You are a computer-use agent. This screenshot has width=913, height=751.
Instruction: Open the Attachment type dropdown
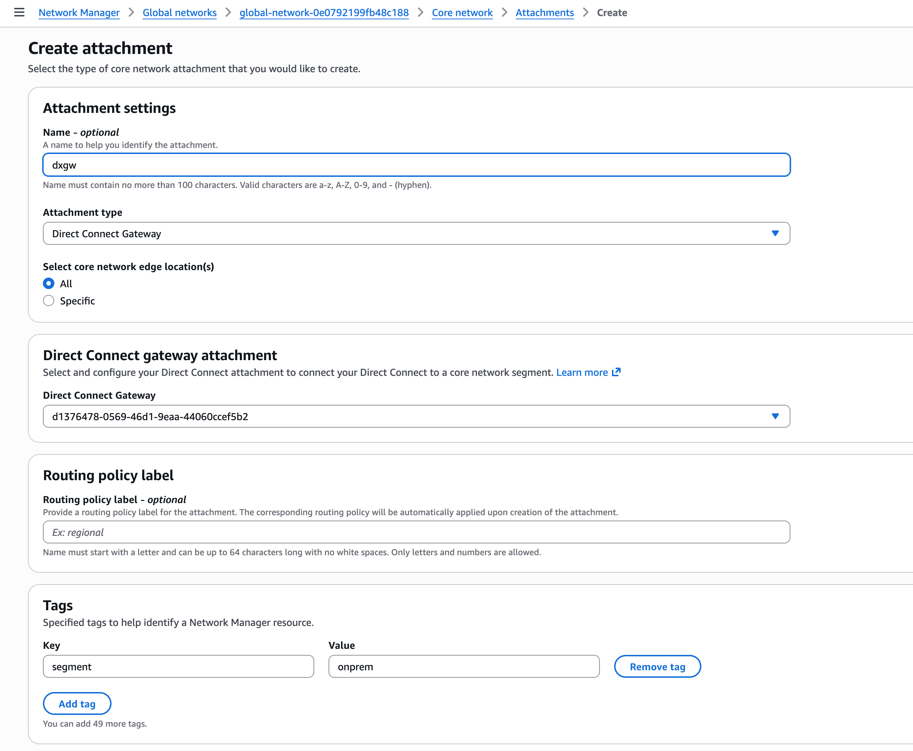click(416, 234)
